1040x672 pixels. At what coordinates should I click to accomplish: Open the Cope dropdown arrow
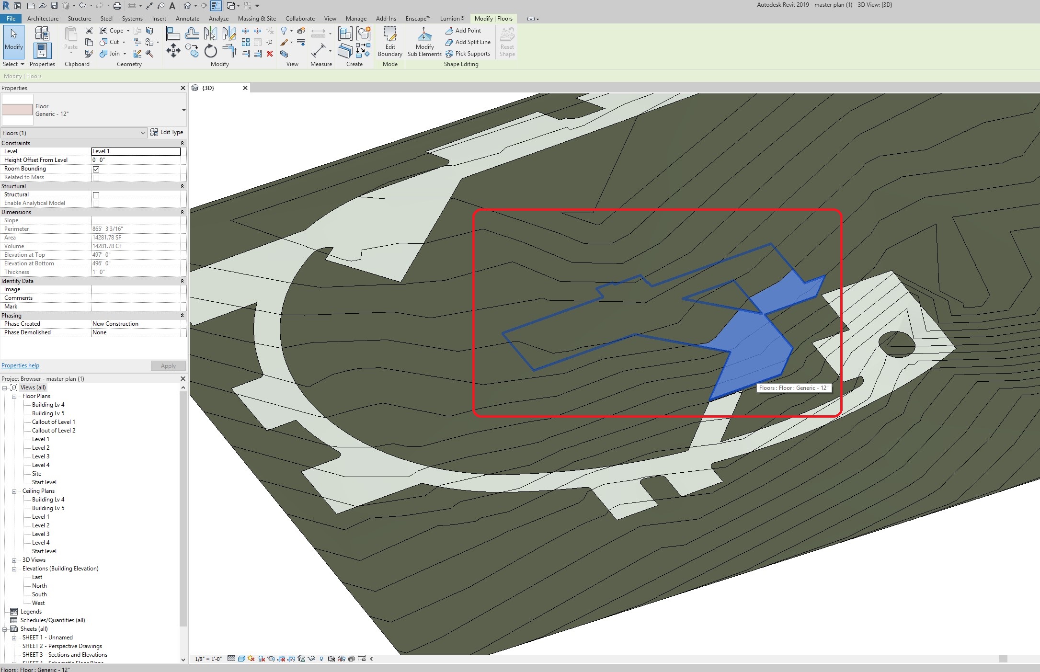(128, 31)
